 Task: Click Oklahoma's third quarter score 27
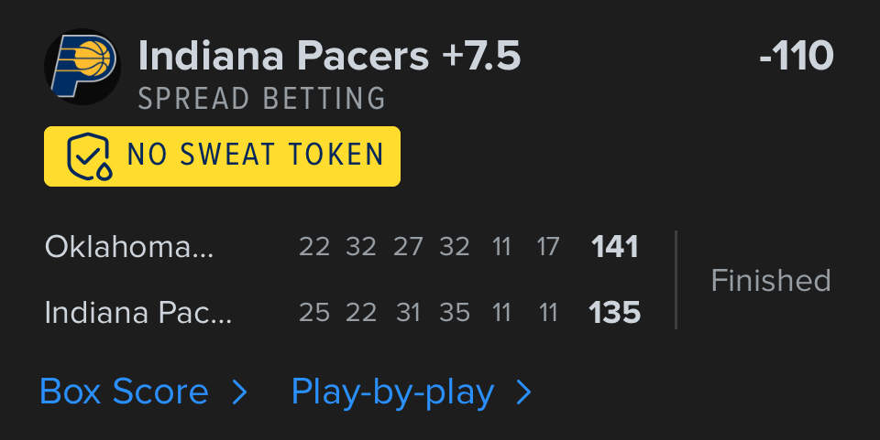[x=408, y=247]
